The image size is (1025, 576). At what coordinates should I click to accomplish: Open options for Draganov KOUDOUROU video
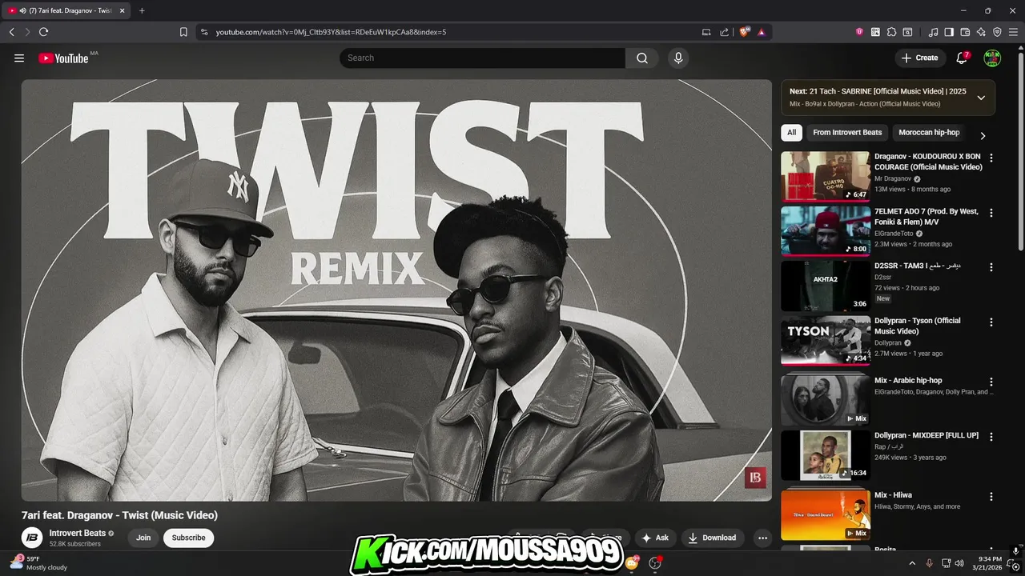click(991, 158)
